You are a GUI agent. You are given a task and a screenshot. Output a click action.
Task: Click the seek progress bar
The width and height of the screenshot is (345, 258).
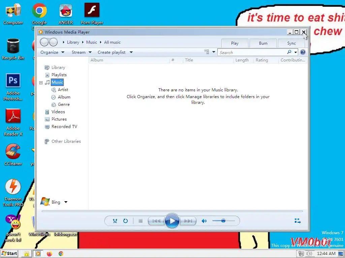(x=172, y=211)
